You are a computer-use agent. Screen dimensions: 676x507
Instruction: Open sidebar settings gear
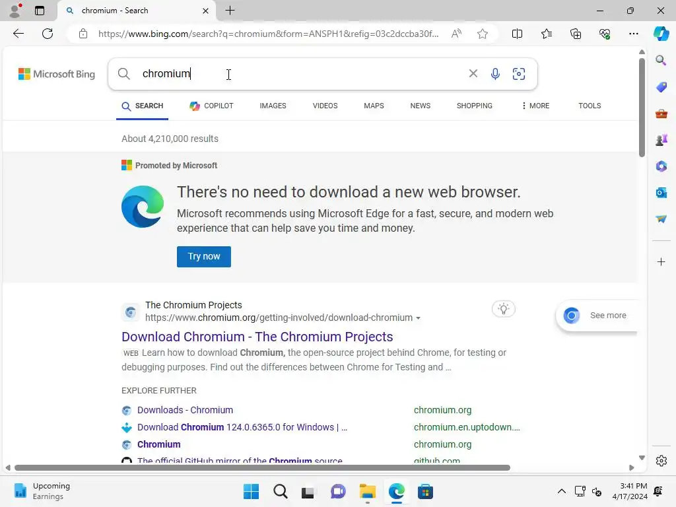tap(661, 461)
